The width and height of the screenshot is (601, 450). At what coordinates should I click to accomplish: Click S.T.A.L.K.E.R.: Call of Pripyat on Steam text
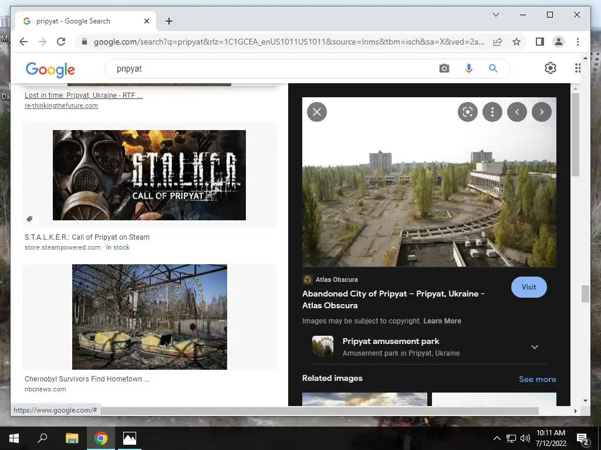tap(87, 237)
